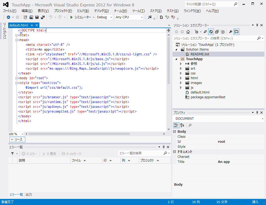Screen dimensions: 266x205
Task: Open the デバッグ(D) menu
Action: point(101,11)
